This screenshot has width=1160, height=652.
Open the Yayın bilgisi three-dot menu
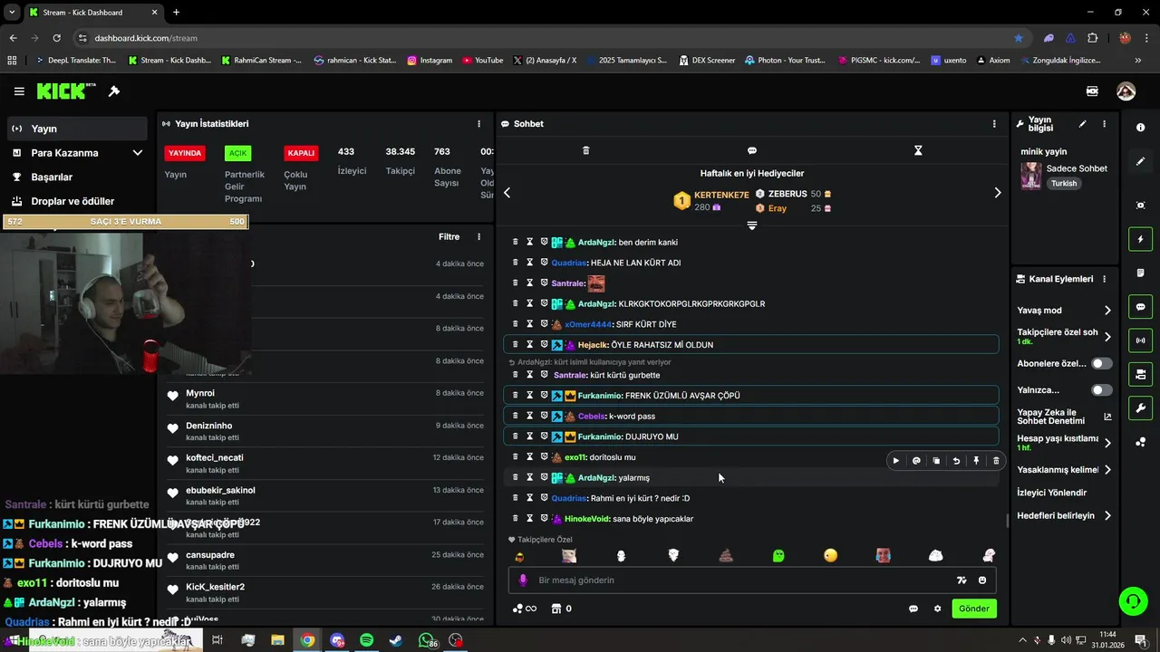pyautogui.click(x=1104, y=124)
